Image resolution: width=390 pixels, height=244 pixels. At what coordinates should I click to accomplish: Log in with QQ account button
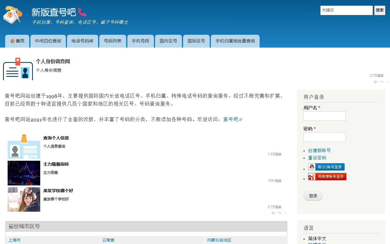coord(326,167)
